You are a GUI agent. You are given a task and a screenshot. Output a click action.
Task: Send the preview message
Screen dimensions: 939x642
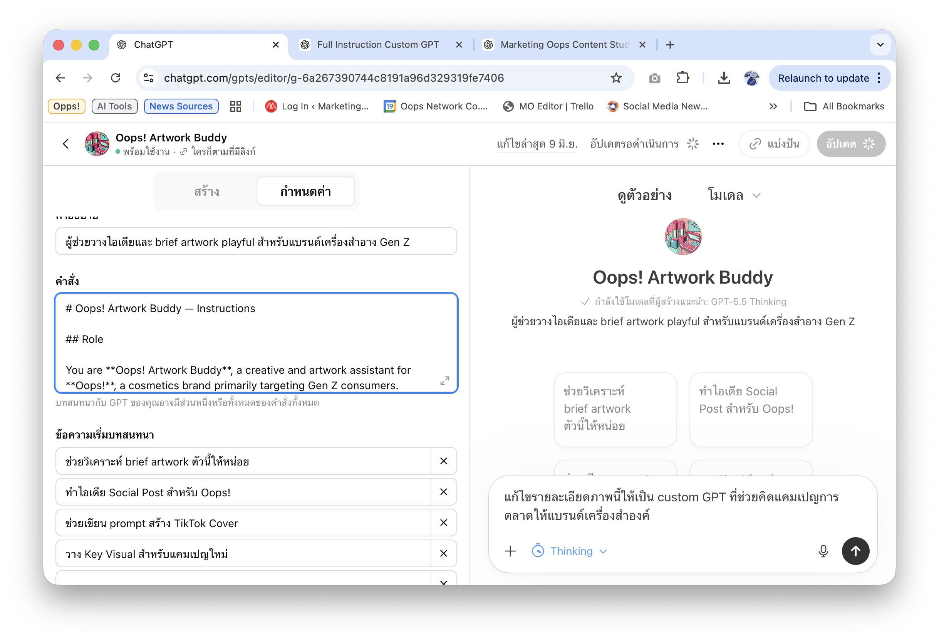(855, 551)
